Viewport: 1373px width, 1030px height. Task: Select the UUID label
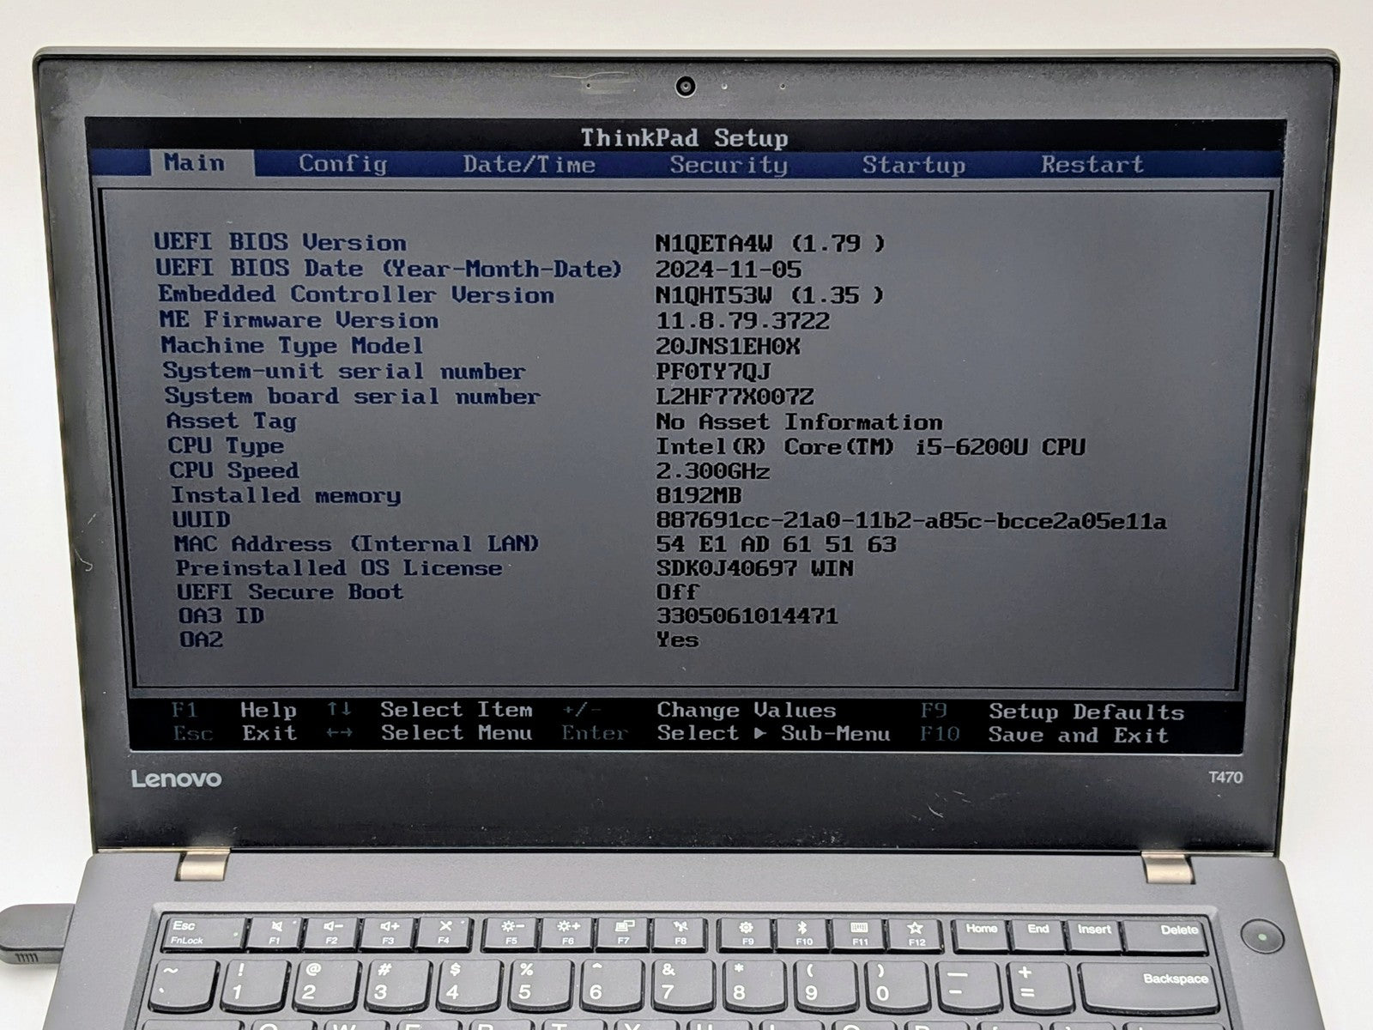[x=201, y=519]
